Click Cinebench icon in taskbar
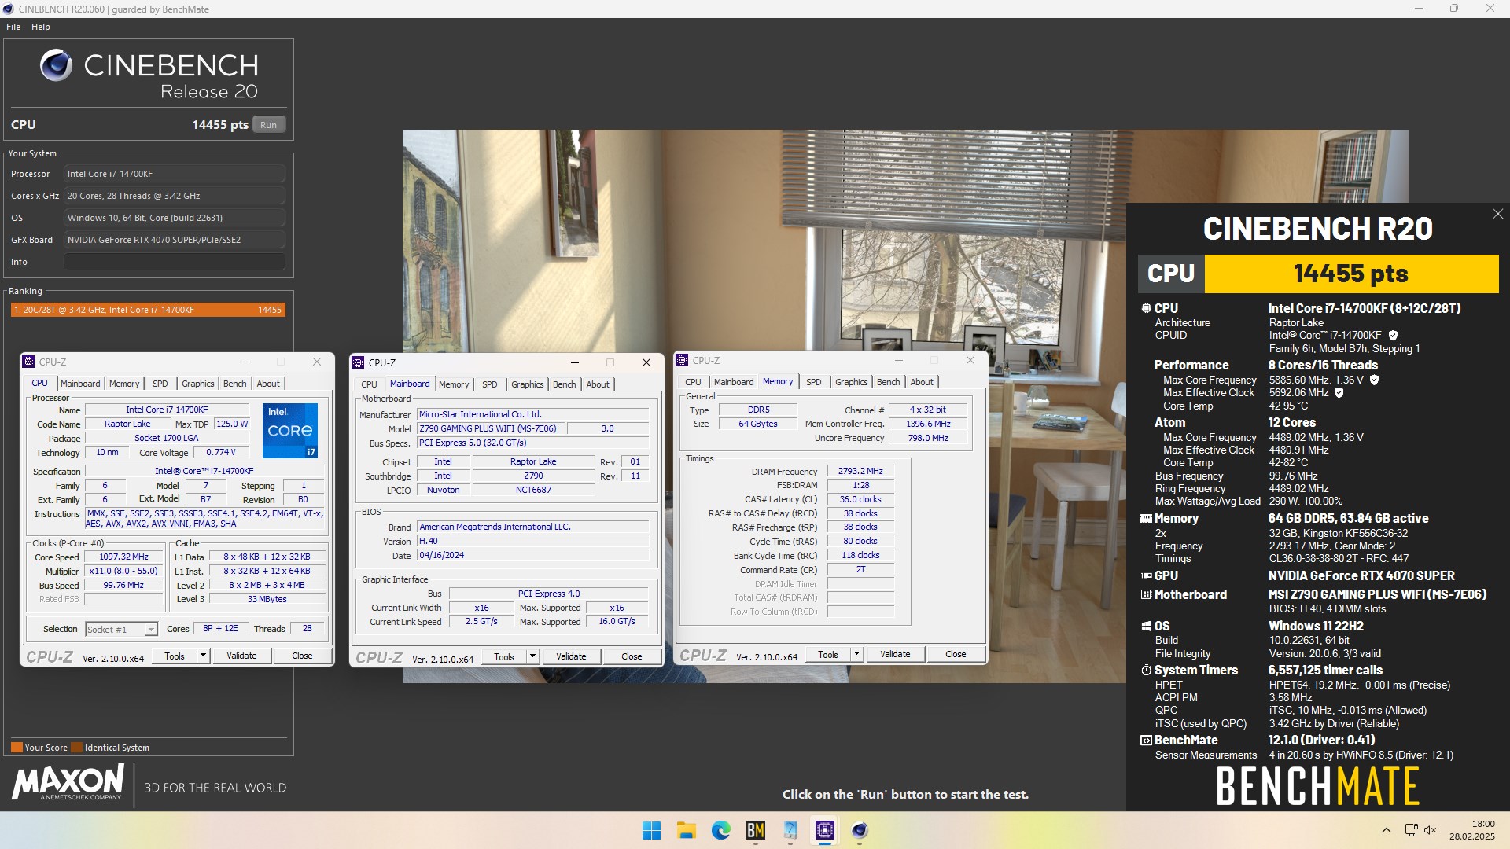 (x=859, y=830)
